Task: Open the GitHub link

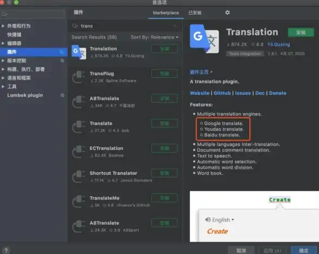Action: pos(222,93)
